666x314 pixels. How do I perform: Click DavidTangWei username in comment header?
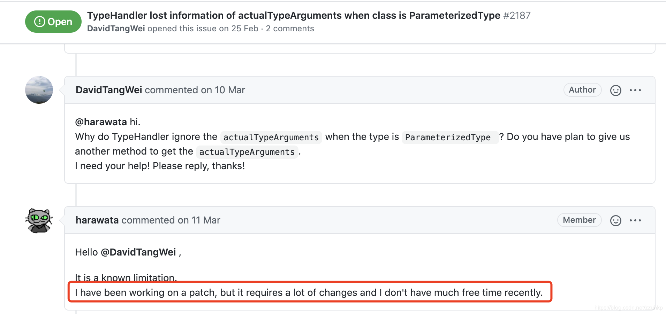(108, 90)
